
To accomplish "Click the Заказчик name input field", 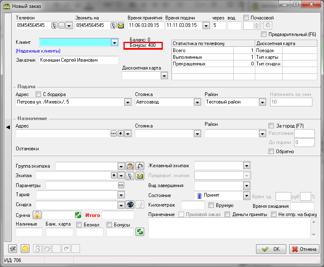I will point(79,60).
